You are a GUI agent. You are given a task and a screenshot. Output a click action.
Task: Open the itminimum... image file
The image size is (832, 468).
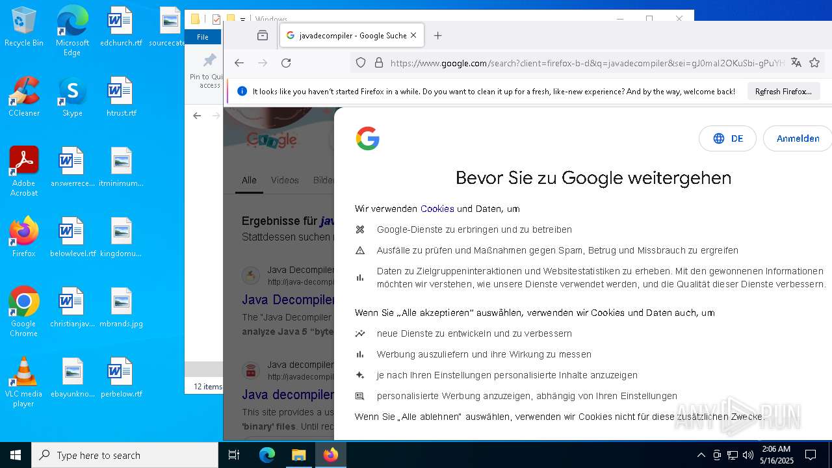click(x=121, y=168)
